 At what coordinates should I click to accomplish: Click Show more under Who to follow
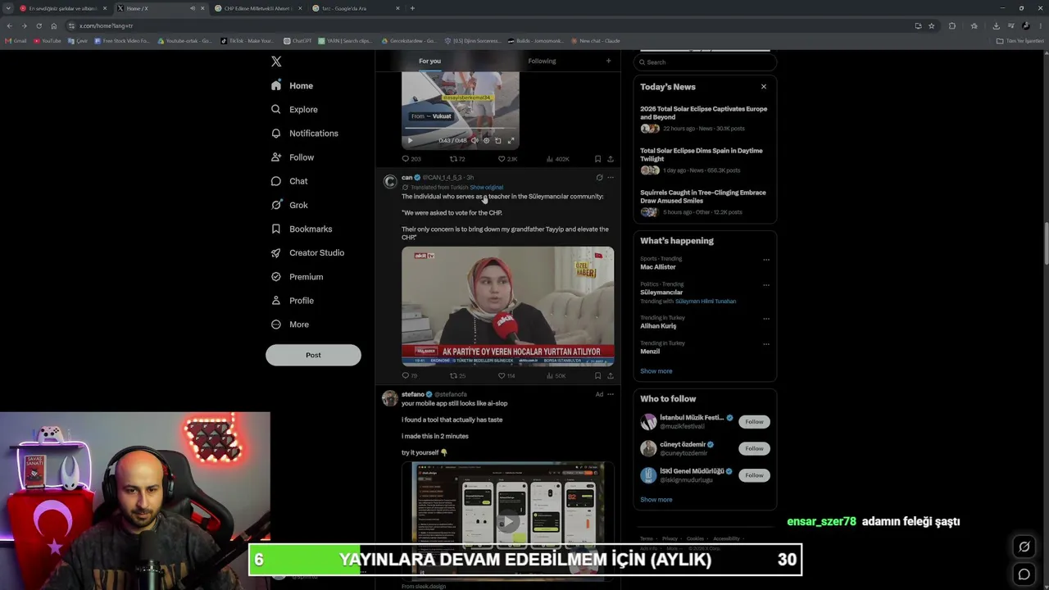pyautogui.click(x=656, y=500)
